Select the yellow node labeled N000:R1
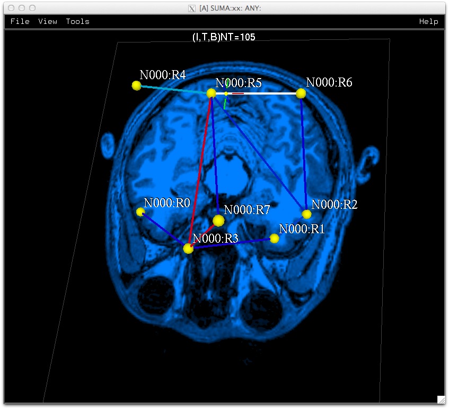The image size is (449, 409). (274, 238)
